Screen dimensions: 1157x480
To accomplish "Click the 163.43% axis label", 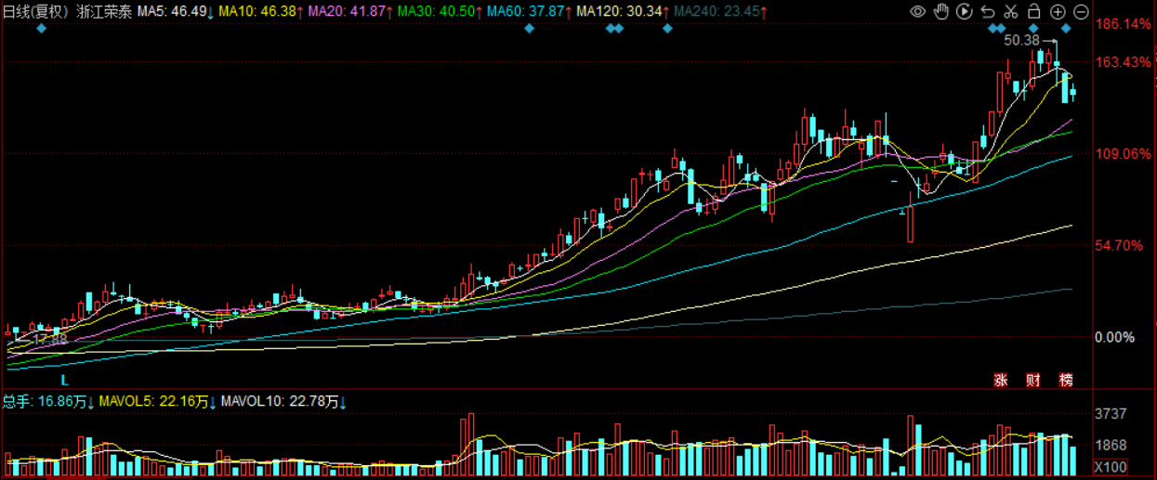I will 1124,62.
